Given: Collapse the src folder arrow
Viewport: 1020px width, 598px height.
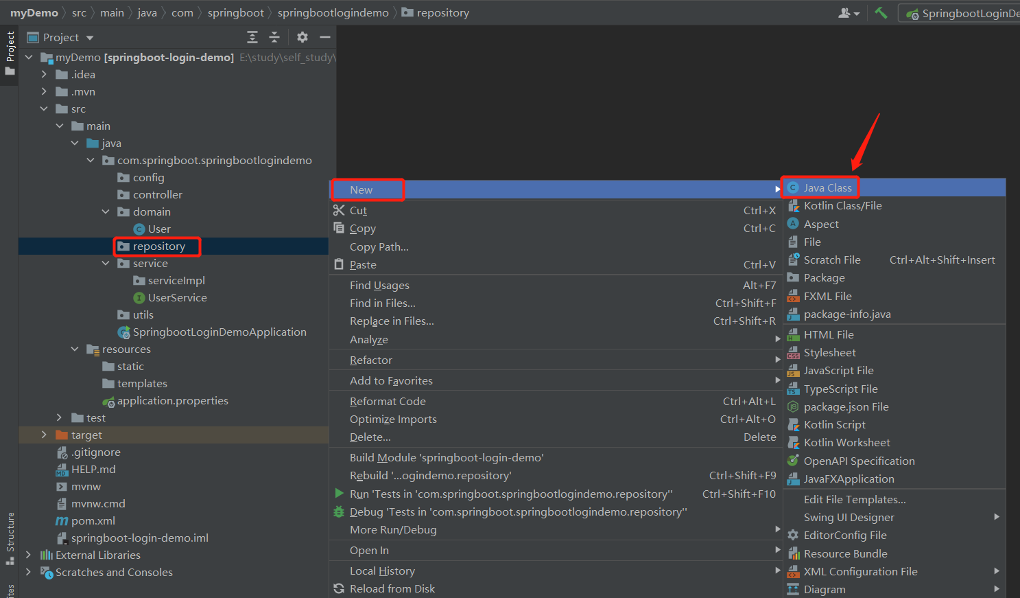Looking at the screenshot, I should [x=44, y=109].
